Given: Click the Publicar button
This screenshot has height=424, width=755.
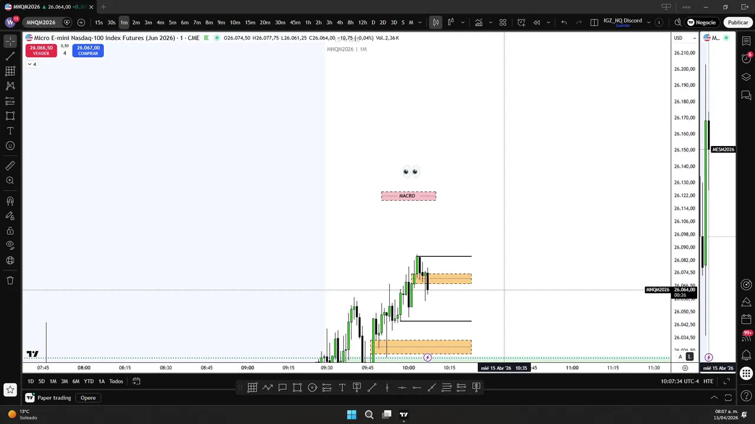Looking at the screenshot, I should coord(738,22).
